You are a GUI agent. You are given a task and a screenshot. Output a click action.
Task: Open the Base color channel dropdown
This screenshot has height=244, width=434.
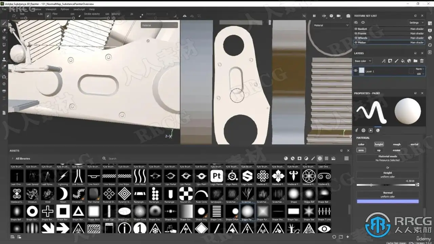point(362,61)
